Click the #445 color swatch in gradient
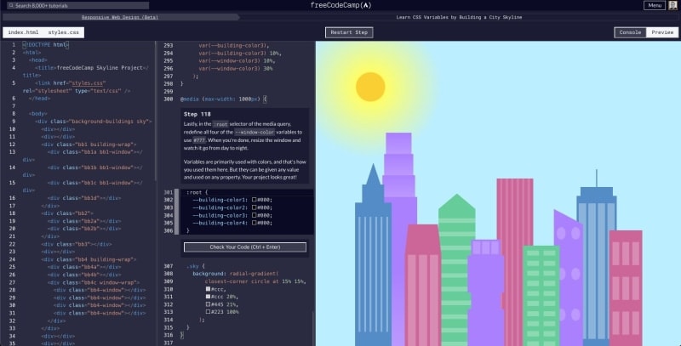681x346 pixels. 209,304
